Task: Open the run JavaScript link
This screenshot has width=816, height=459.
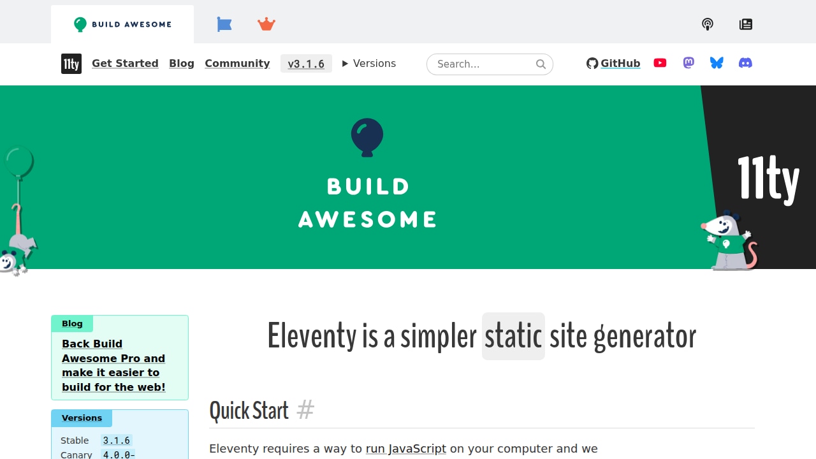Action: [x=406, y=449]
